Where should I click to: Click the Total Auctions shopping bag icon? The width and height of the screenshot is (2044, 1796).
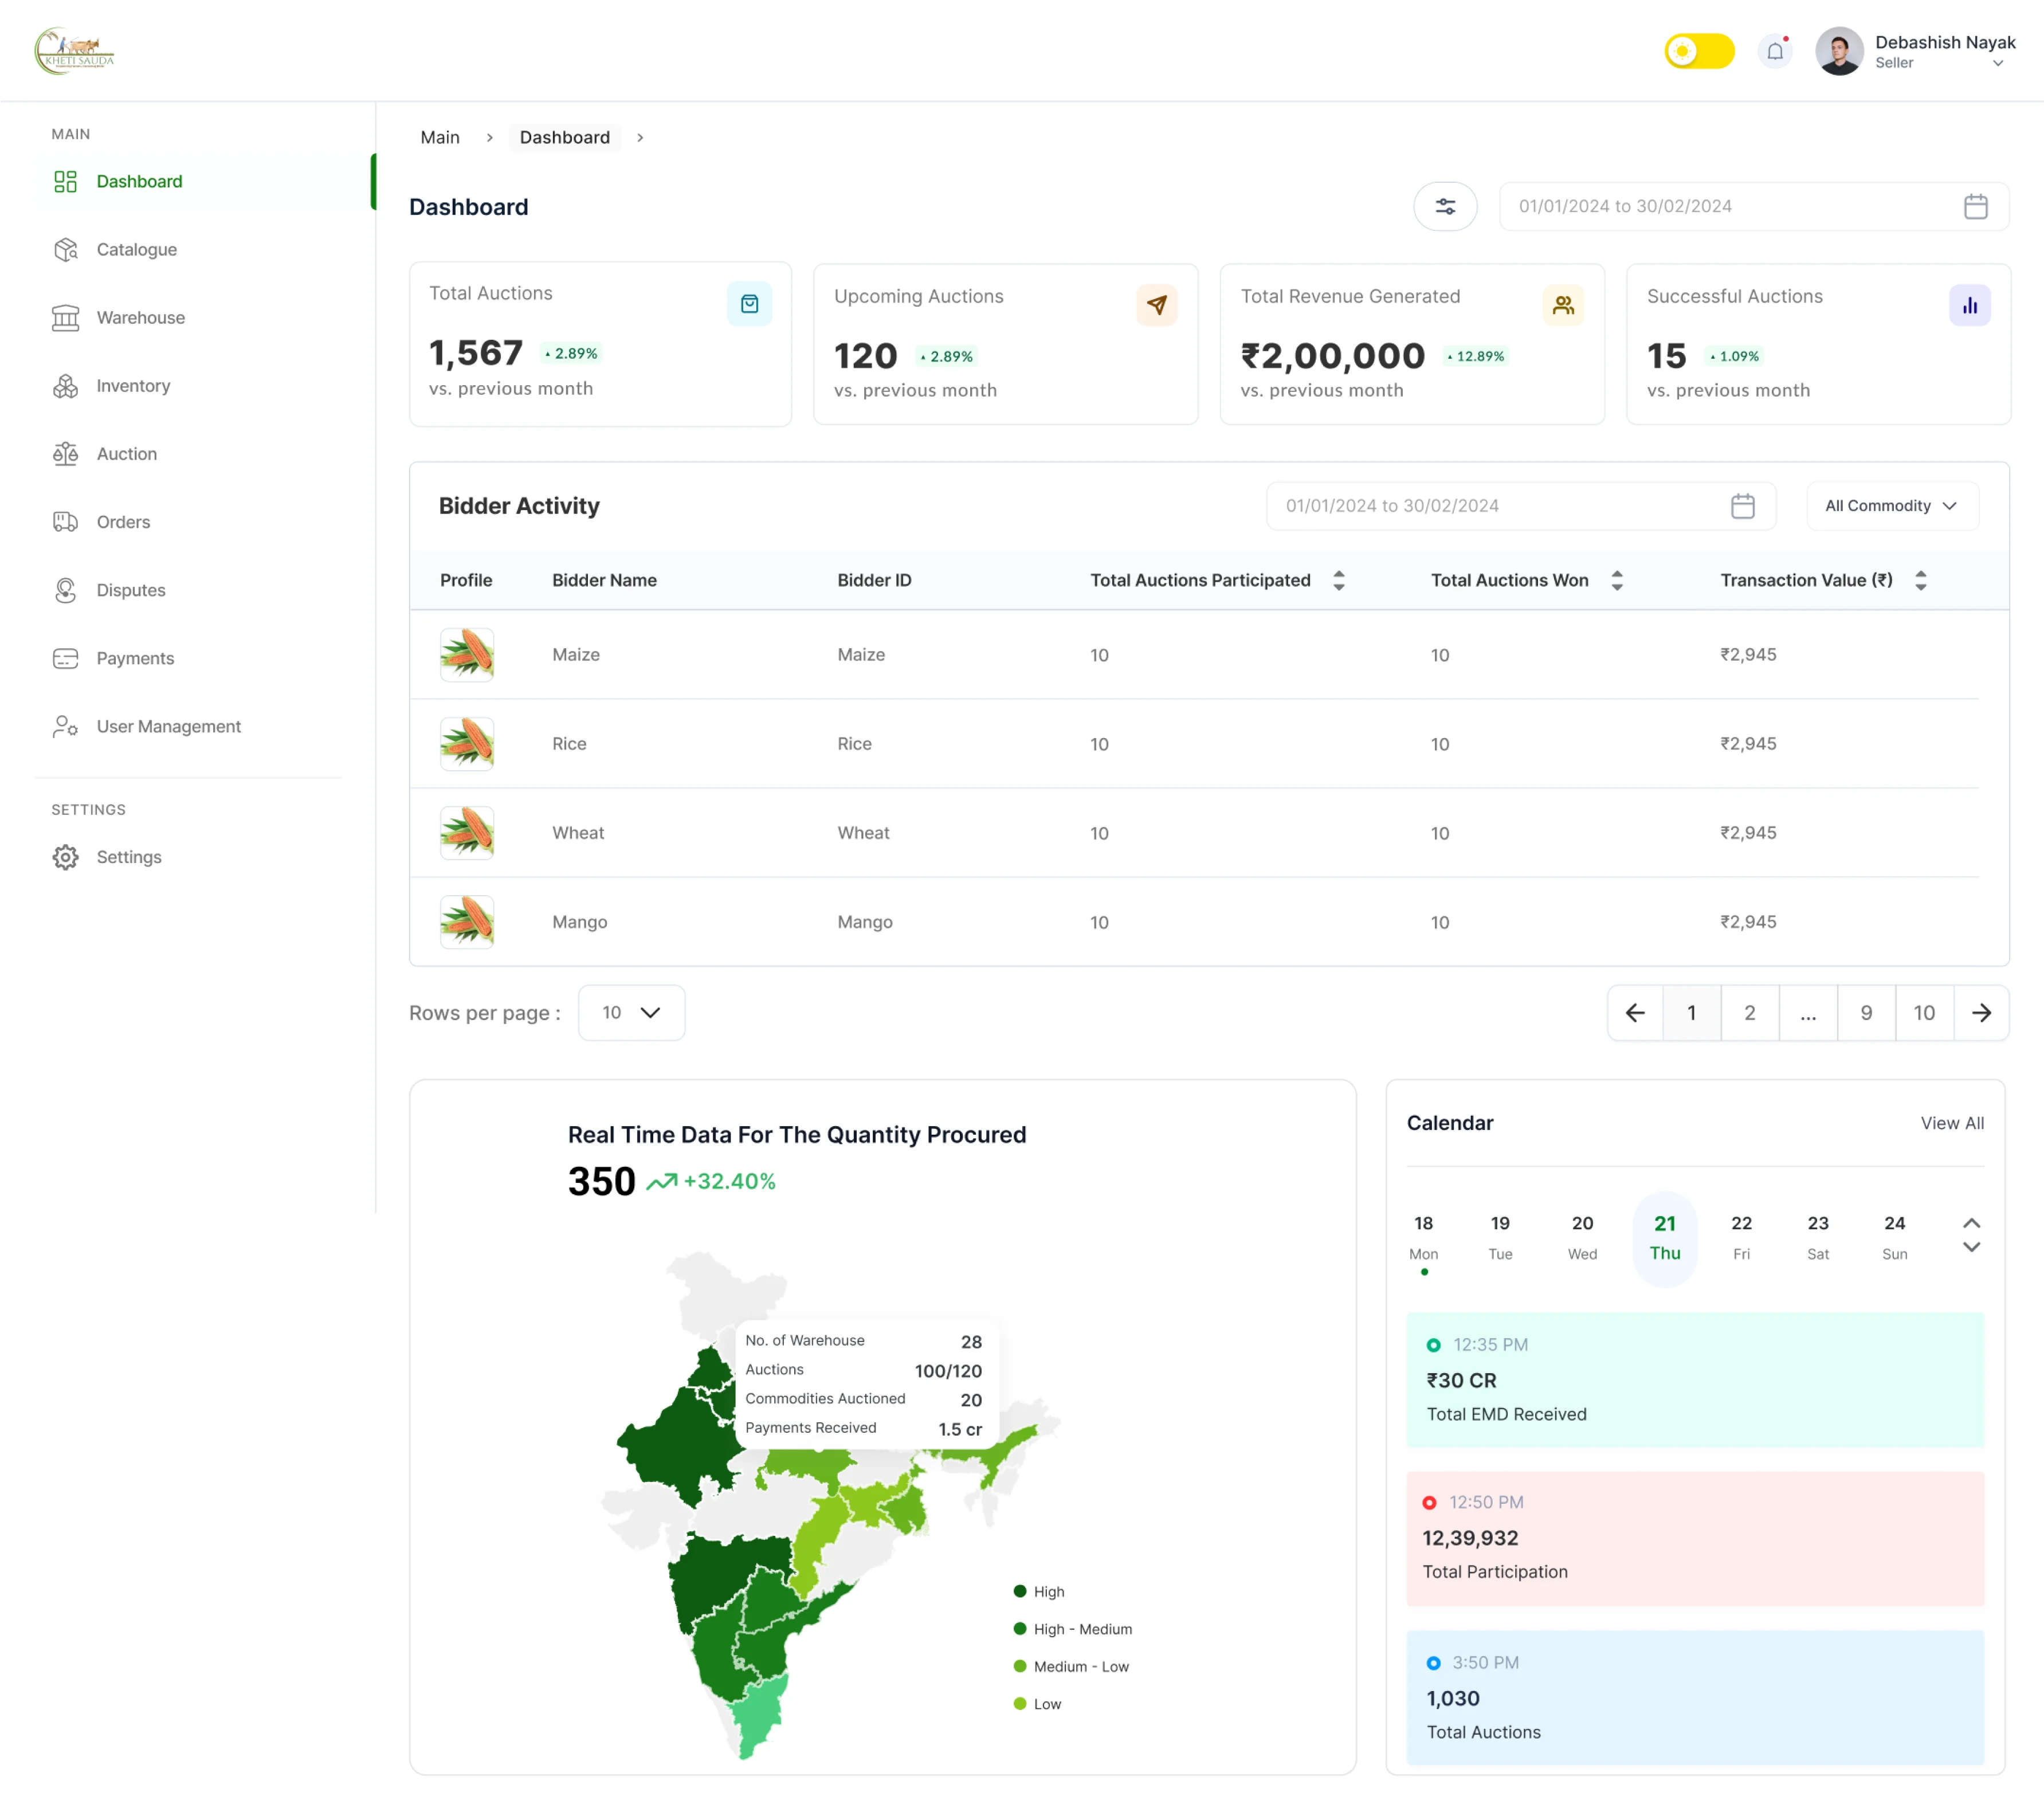click(x=749, y=304)
